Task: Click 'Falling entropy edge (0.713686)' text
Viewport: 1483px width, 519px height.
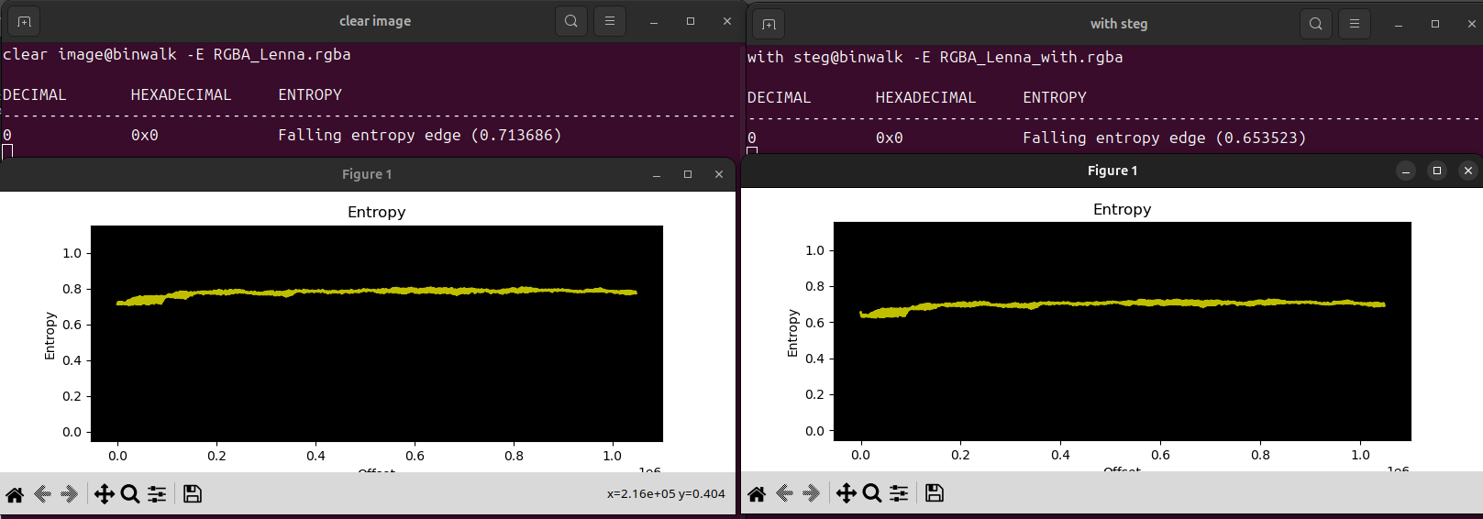Action: point(420,135)
